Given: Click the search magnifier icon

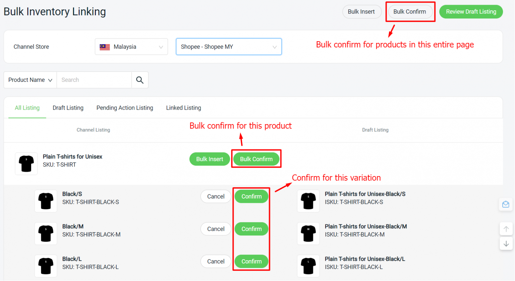Looking at the screenshot, I should [x=140, y=80].
